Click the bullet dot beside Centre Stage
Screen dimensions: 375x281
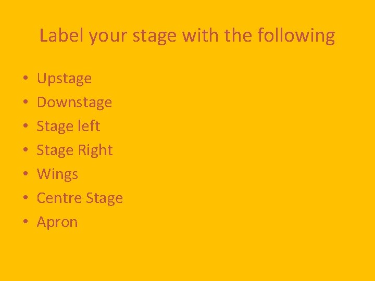pos(25,199)
